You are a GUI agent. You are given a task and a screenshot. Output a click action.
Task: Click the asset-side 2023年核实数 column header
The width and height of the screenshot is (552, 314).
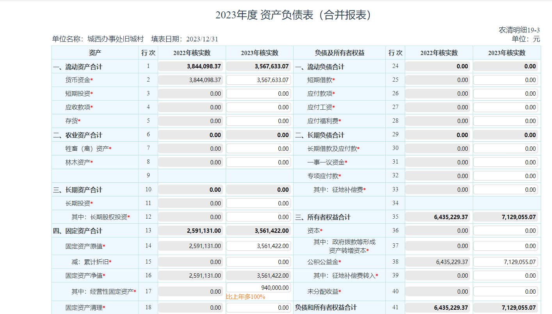(260, 53)
